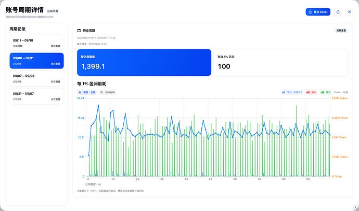Toggle the blue 输入 bar series legend
The width and height of the screenshot is (359, 211).
[x=292, y=93]
